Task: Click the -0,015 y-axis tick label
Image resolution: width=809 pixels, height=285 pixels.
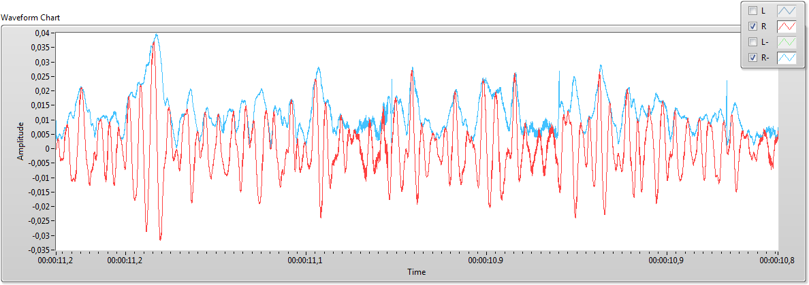Action: (39, 192)
